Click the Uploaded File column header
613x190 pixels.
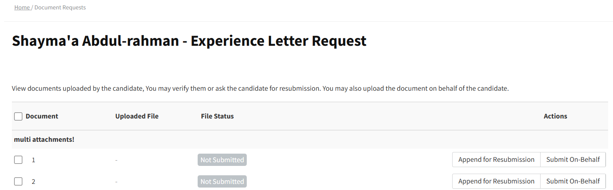coord(137,116)
